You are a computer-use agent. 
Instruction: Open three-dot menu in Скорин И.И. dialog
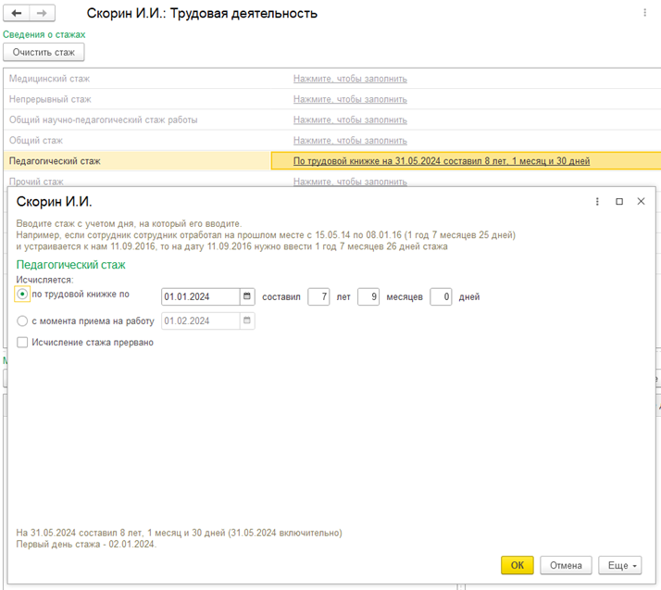[597, 202]
